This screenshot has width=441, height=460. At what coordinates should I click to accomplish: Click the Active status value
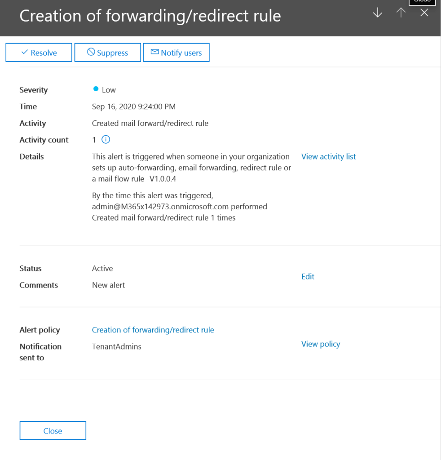pyautogui.click(x=102, y=268)
